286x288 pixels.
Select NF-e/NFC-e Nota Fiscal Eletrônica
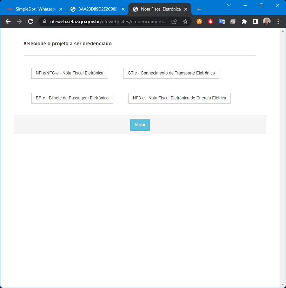point(69,73)
